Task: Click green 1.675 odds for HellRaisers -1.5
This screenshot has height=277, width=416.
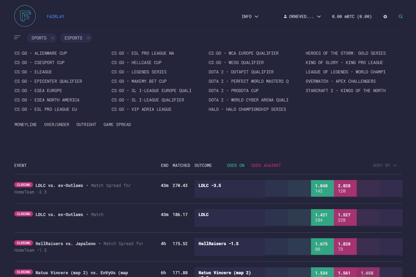Action: [322, 247]
